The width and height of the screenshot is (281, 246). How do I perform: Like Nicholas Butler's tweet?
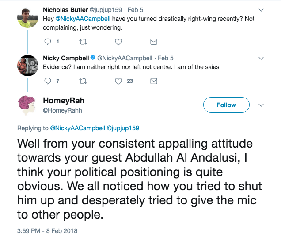pyautogui.click(x=118, y=42)
